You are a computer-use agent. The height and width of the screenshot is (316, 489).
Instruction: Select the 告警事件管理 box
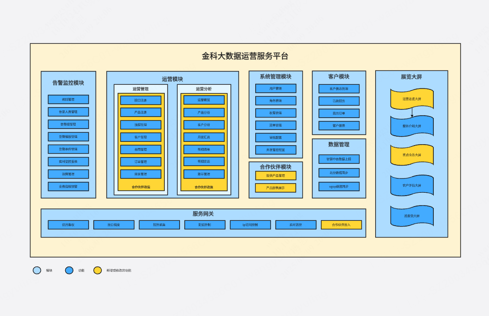(68, 149)
